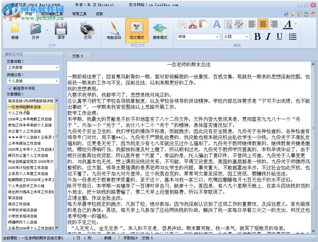Click the bullet list icon
This screenshot has height=242, width=318.
[x=292, y=37]
